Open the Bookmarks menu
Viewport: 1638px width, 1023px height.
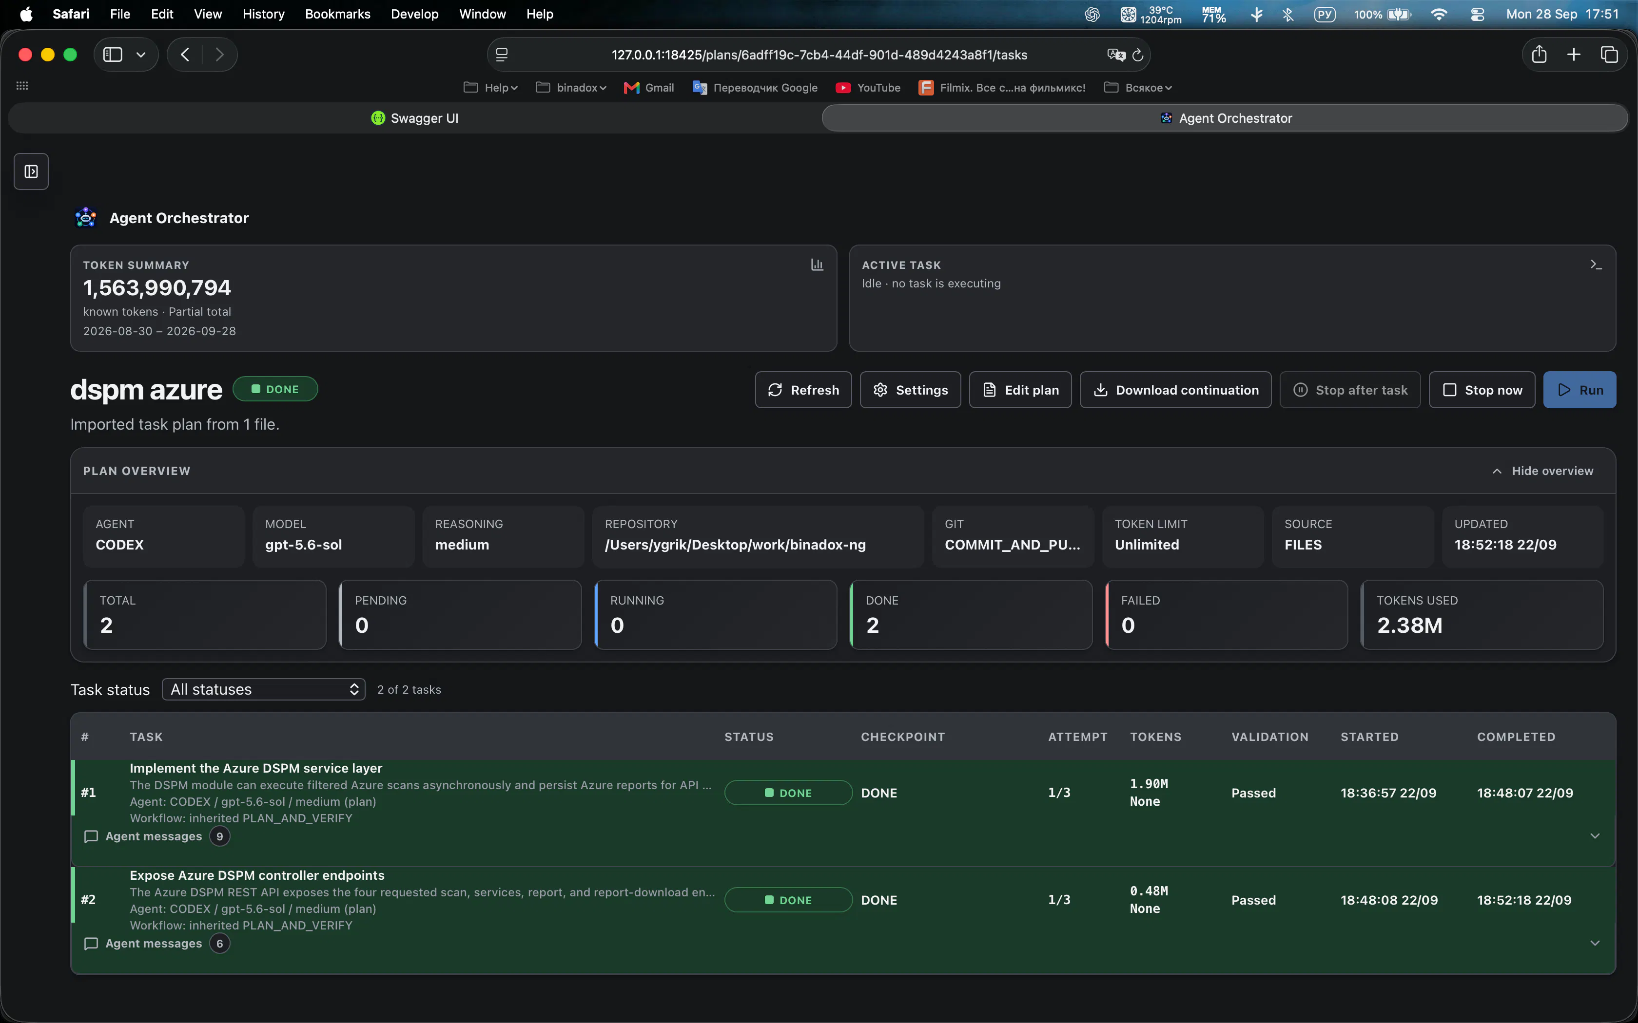[x=337, y=14]
